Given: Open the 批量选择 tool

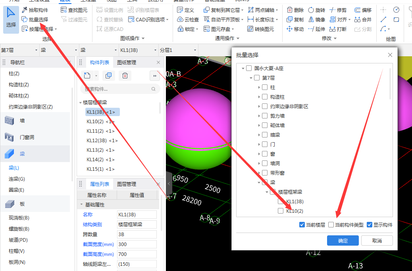Looking at the screenshot, I should pyautogui.click(x=35, y=19).
